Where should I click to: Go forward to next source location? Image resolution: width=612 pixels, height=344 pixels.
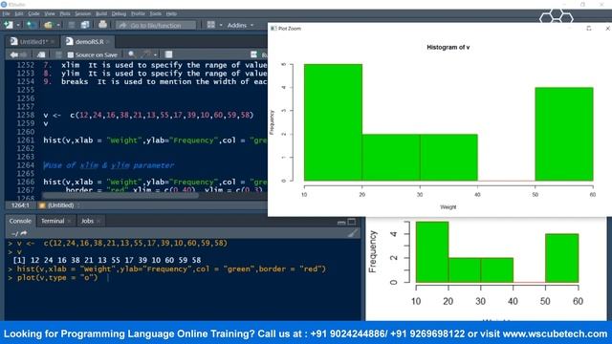click(23, 54)
